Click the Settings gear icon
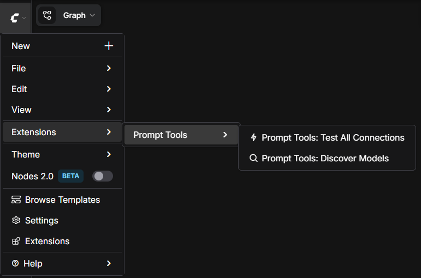421x278 pixels. pos(16,220)
